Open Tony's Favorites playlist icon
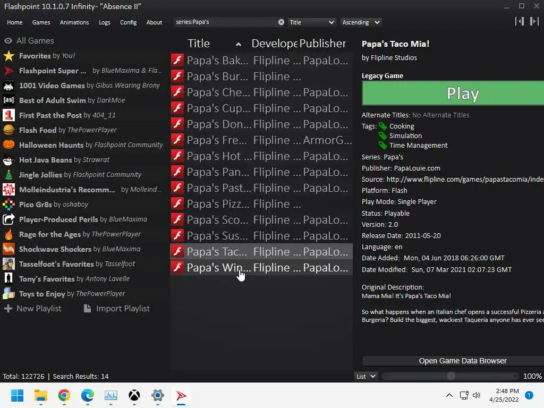 (8, 279)
